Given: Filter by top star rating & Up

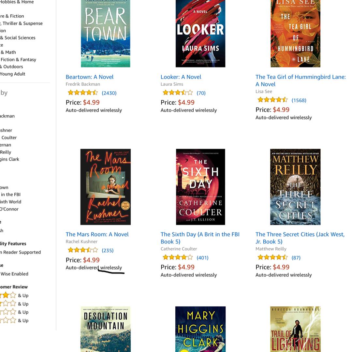Looking at the screenshot, I should [x=14, y=295].
